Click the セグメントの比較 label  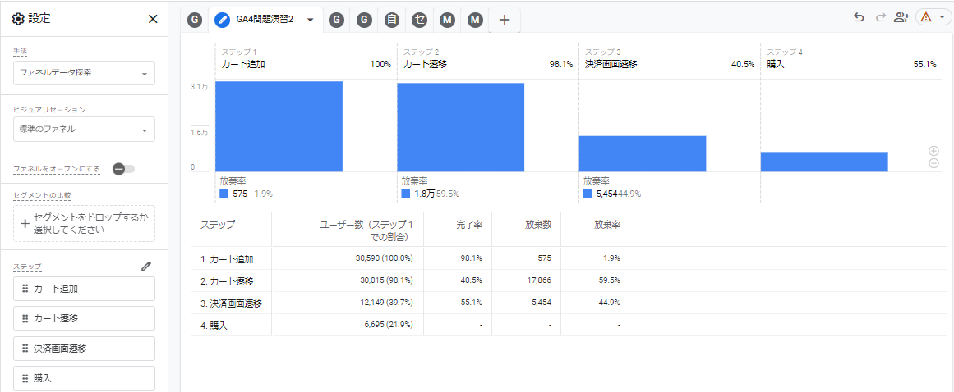click(42, 195)
